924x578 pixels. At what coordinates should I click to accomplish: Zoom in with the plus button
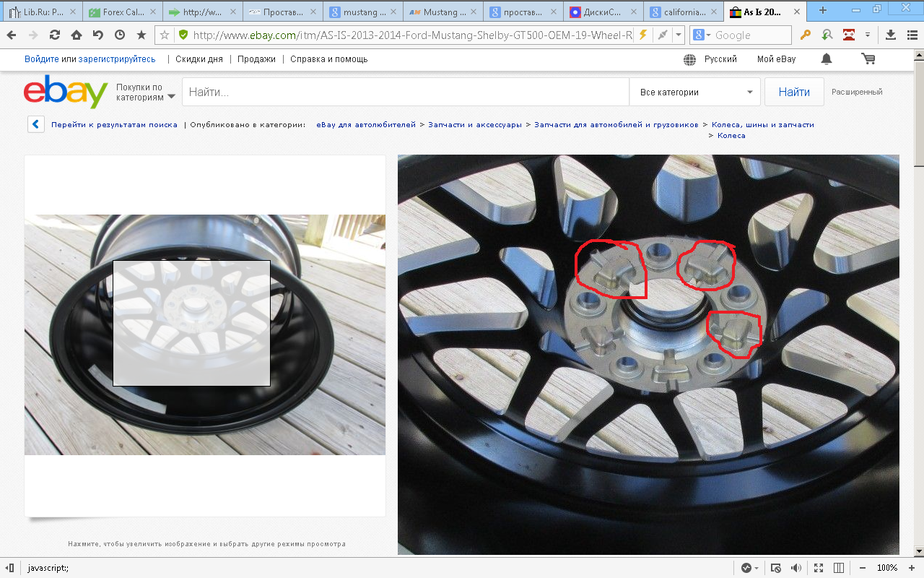click(913, 568)
